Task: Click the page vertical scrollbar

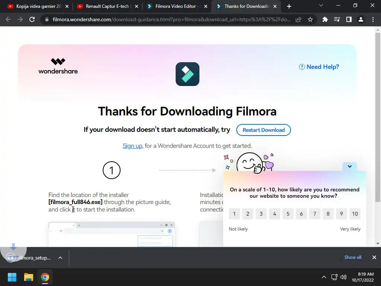Action: (377, 117)
